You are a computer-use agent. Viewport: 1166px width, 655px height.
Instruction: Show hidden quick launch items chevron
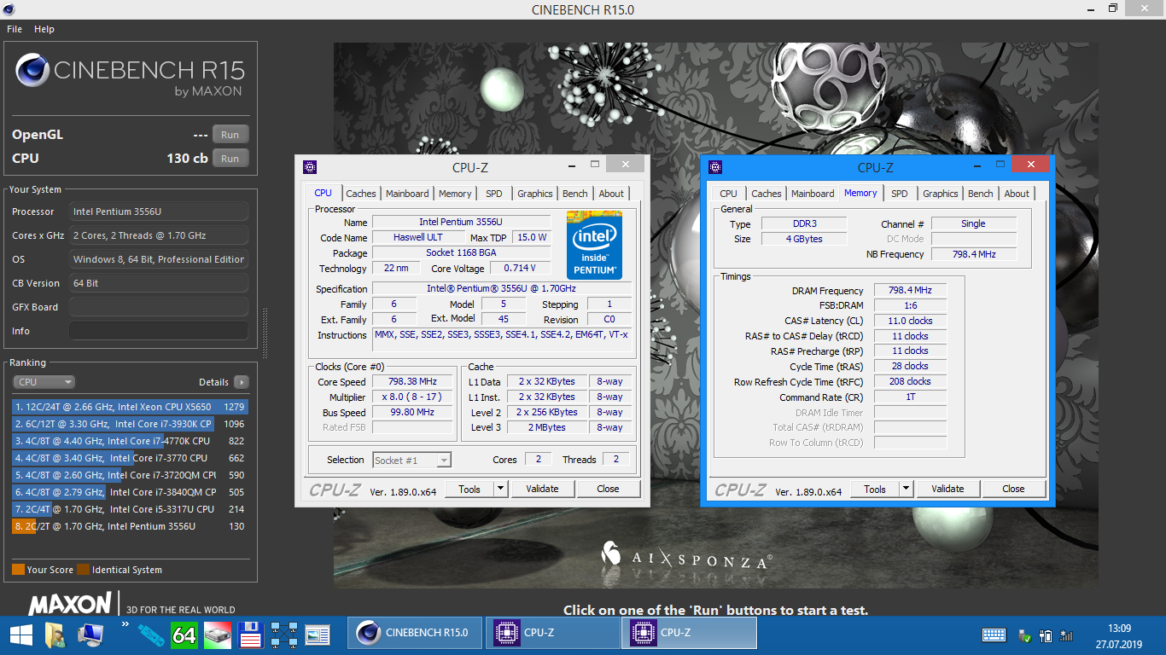[x=125, y=625]
